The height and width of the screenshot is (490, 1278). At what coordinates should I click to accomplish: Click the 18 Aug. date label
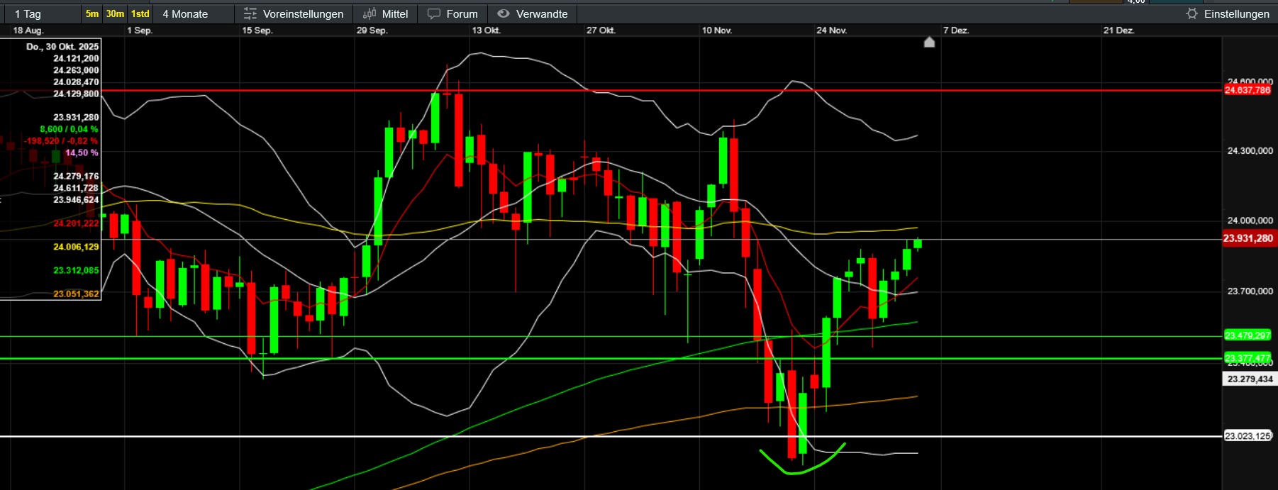pos(28,30)
